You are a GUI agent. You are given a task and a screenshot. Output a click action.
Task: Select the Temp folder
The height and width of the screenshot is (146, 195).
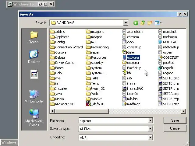tap(93, 83)
